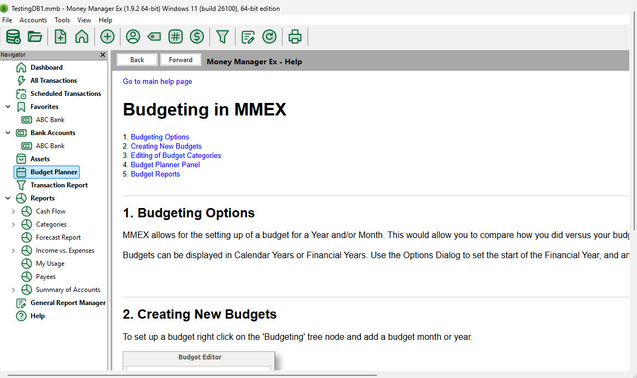Jump to Editing of Budget Categories link
The width and height of the screenshot is (637, 378).
(x=176, y=155)
